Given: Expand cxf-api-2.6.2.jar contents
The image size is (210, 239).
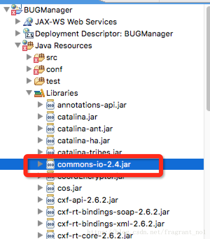Looking at the screenshot, I should pos(40,200).
